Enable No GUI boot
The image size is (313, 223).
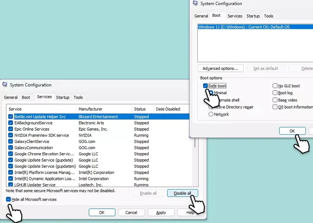pyautogui.click(x=275, y=86)
